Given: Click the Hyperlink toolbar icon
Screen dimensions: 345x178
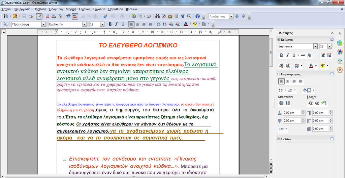Looking at the screenshot, I should (133, 16).
